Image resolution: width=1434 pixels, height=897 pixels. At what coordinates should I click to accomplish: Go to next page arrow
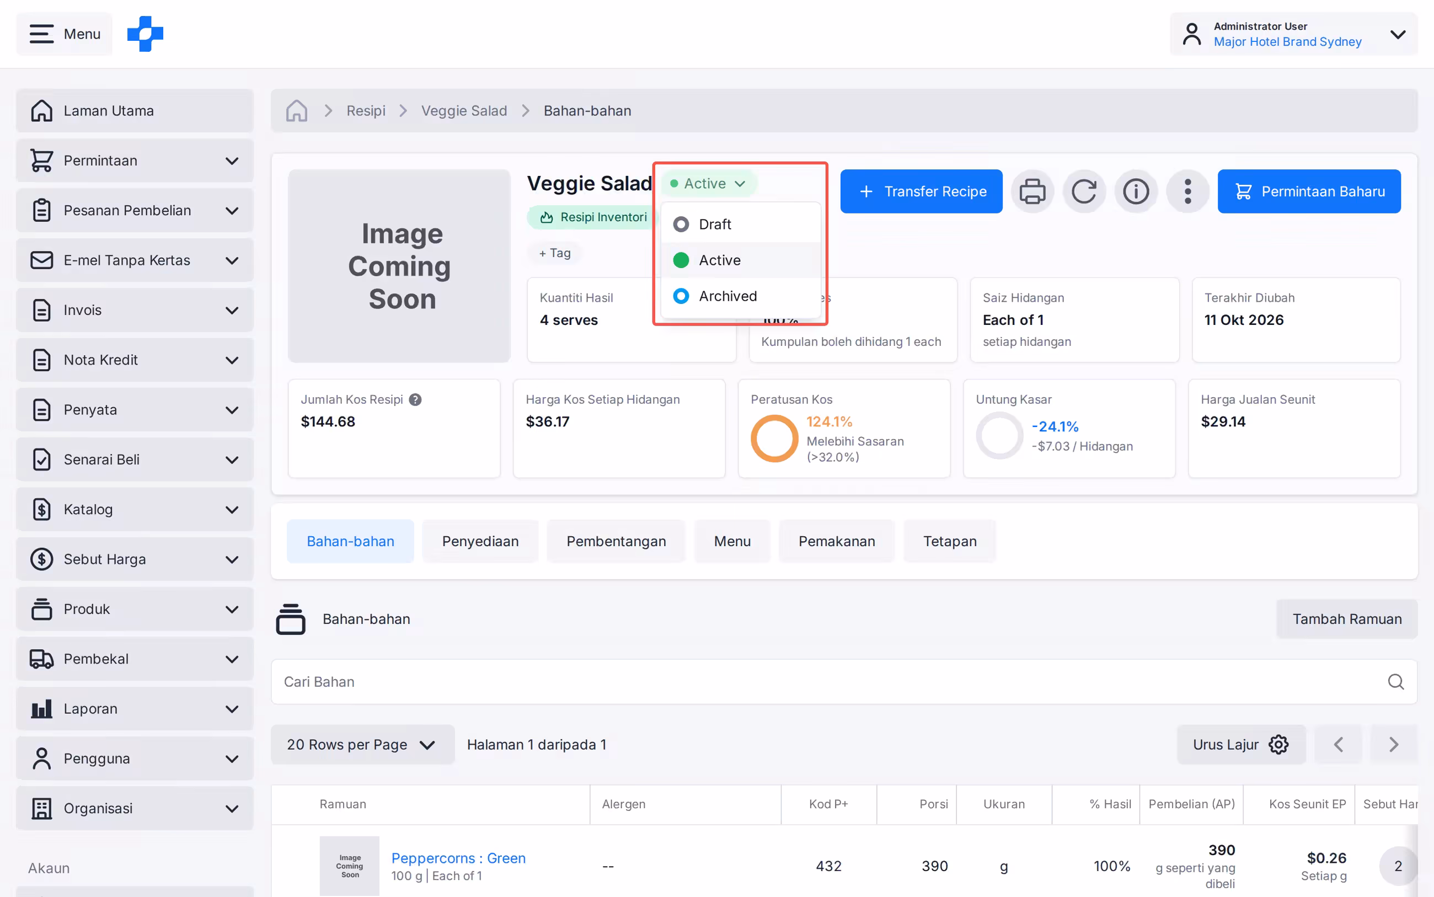pyautogui.click(x=1393, y=745)
